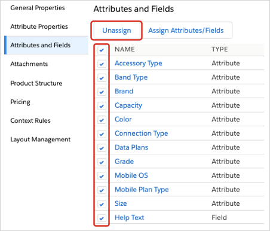Screen dimensions: 270x231
Task: Open the Mobile Plan Type link
Action: pos(142,190)
